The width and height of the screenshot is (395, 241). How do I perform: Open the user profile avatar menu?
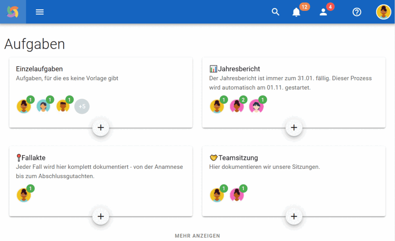point(383,12)
